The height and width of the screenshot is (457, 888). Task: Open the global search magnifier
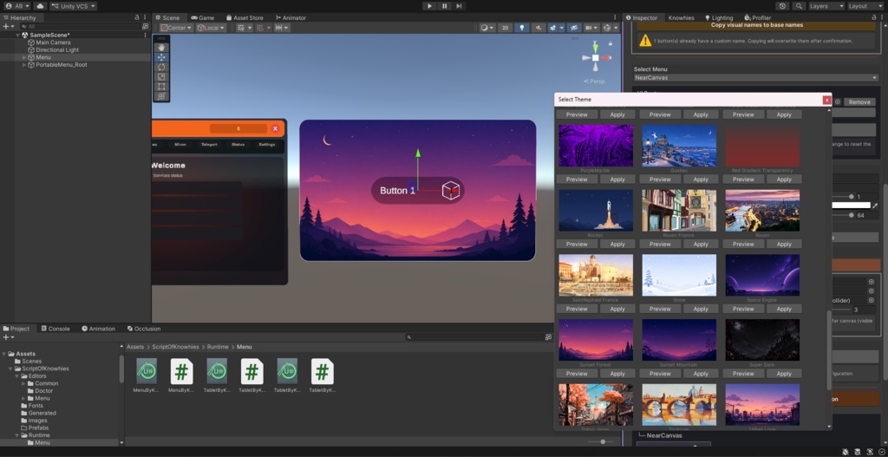(x=799, y=6)
